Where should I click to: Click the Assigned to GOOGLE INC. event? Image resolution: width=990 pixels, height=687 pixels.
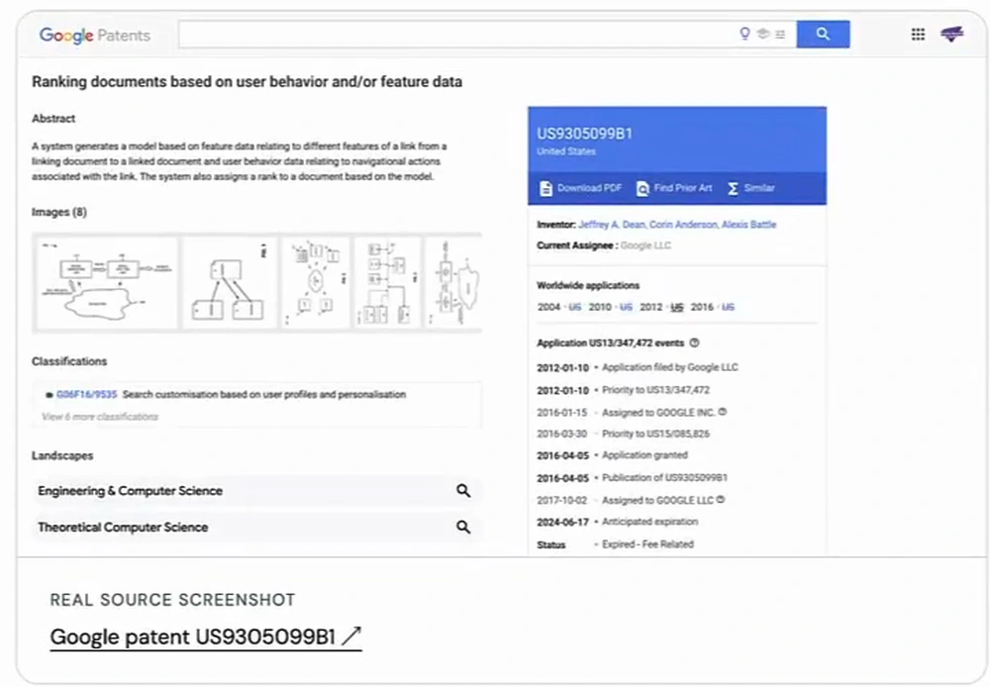(658, 412)
